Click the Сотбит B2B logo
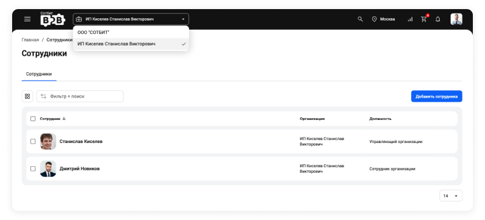The width and height of the screenshot is (485, 220). tap(53, 19)
